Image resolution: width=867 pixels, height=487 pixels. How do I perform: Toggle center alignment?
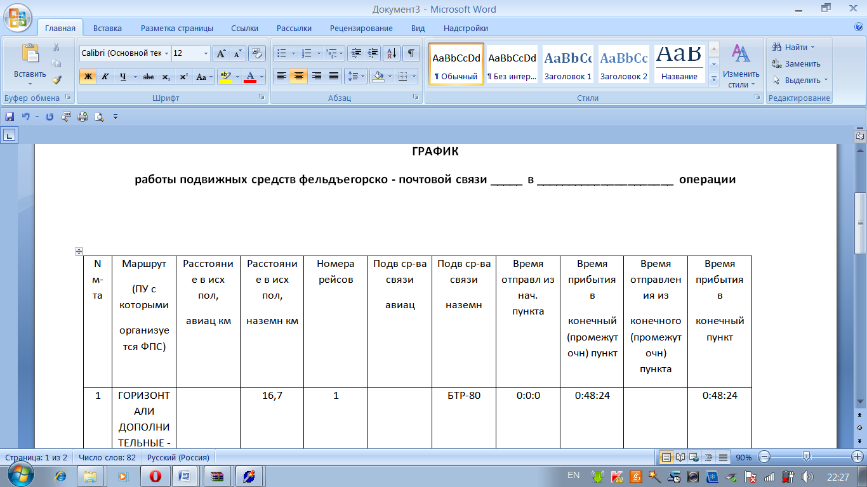point(299,77)
